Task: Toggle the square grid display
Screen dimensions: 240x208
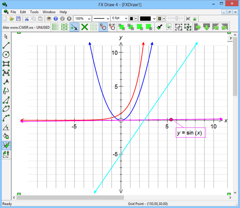Action: coord(55,27)
